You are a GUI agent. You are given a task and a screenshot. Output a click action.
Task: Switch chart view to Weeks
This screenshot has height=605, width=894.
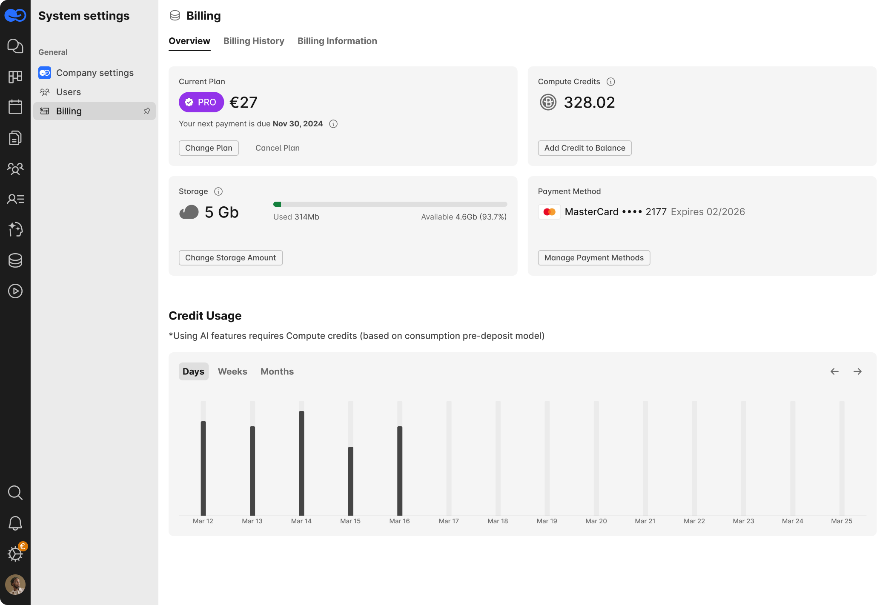pyautogui.click(x=232, y=371)
